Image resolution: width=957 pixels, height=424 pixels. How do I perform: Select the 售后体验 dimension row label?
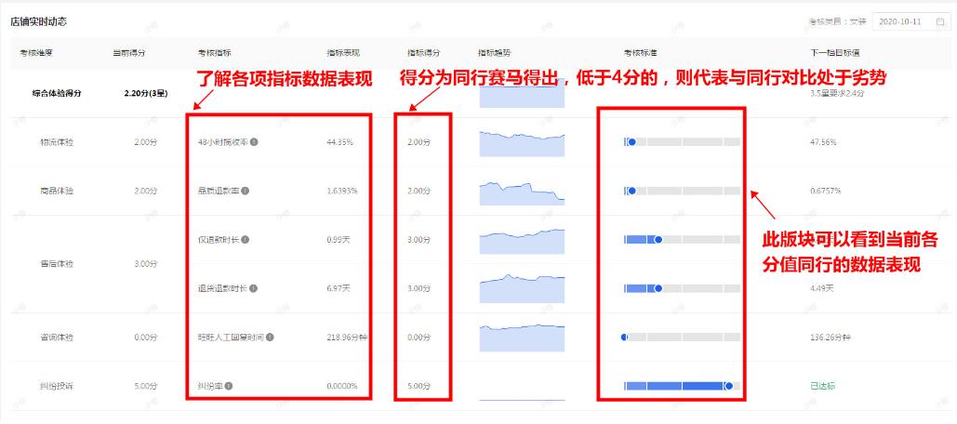[59, 264]
